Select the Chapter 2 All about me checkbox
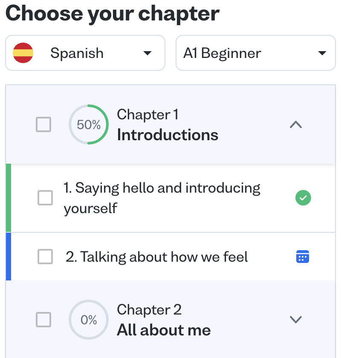The image size is (341, 358). point(43,320)
